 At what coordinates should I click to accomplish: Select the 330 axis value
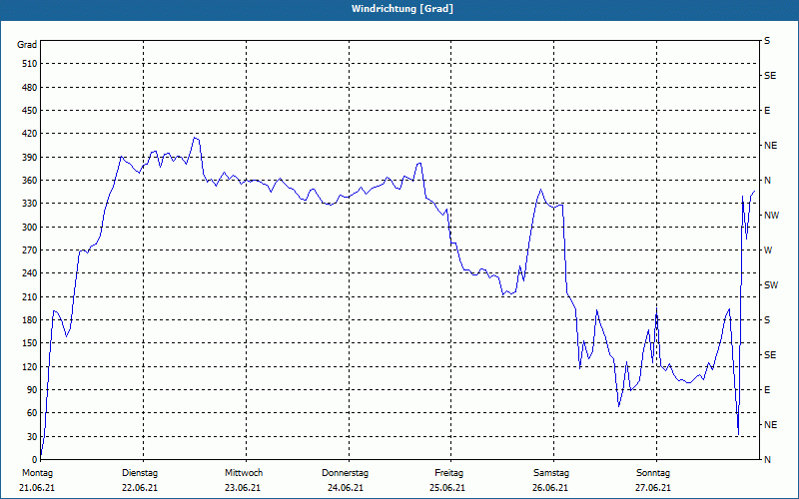tap(30, 204)
